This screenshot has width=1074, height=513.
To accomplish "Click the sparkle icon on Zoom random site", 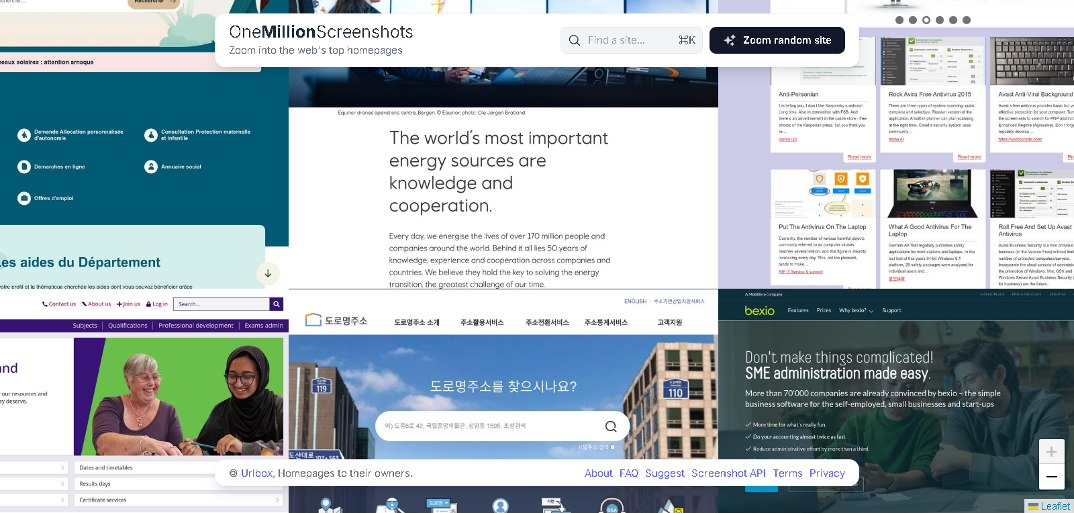I will point(729,40).
